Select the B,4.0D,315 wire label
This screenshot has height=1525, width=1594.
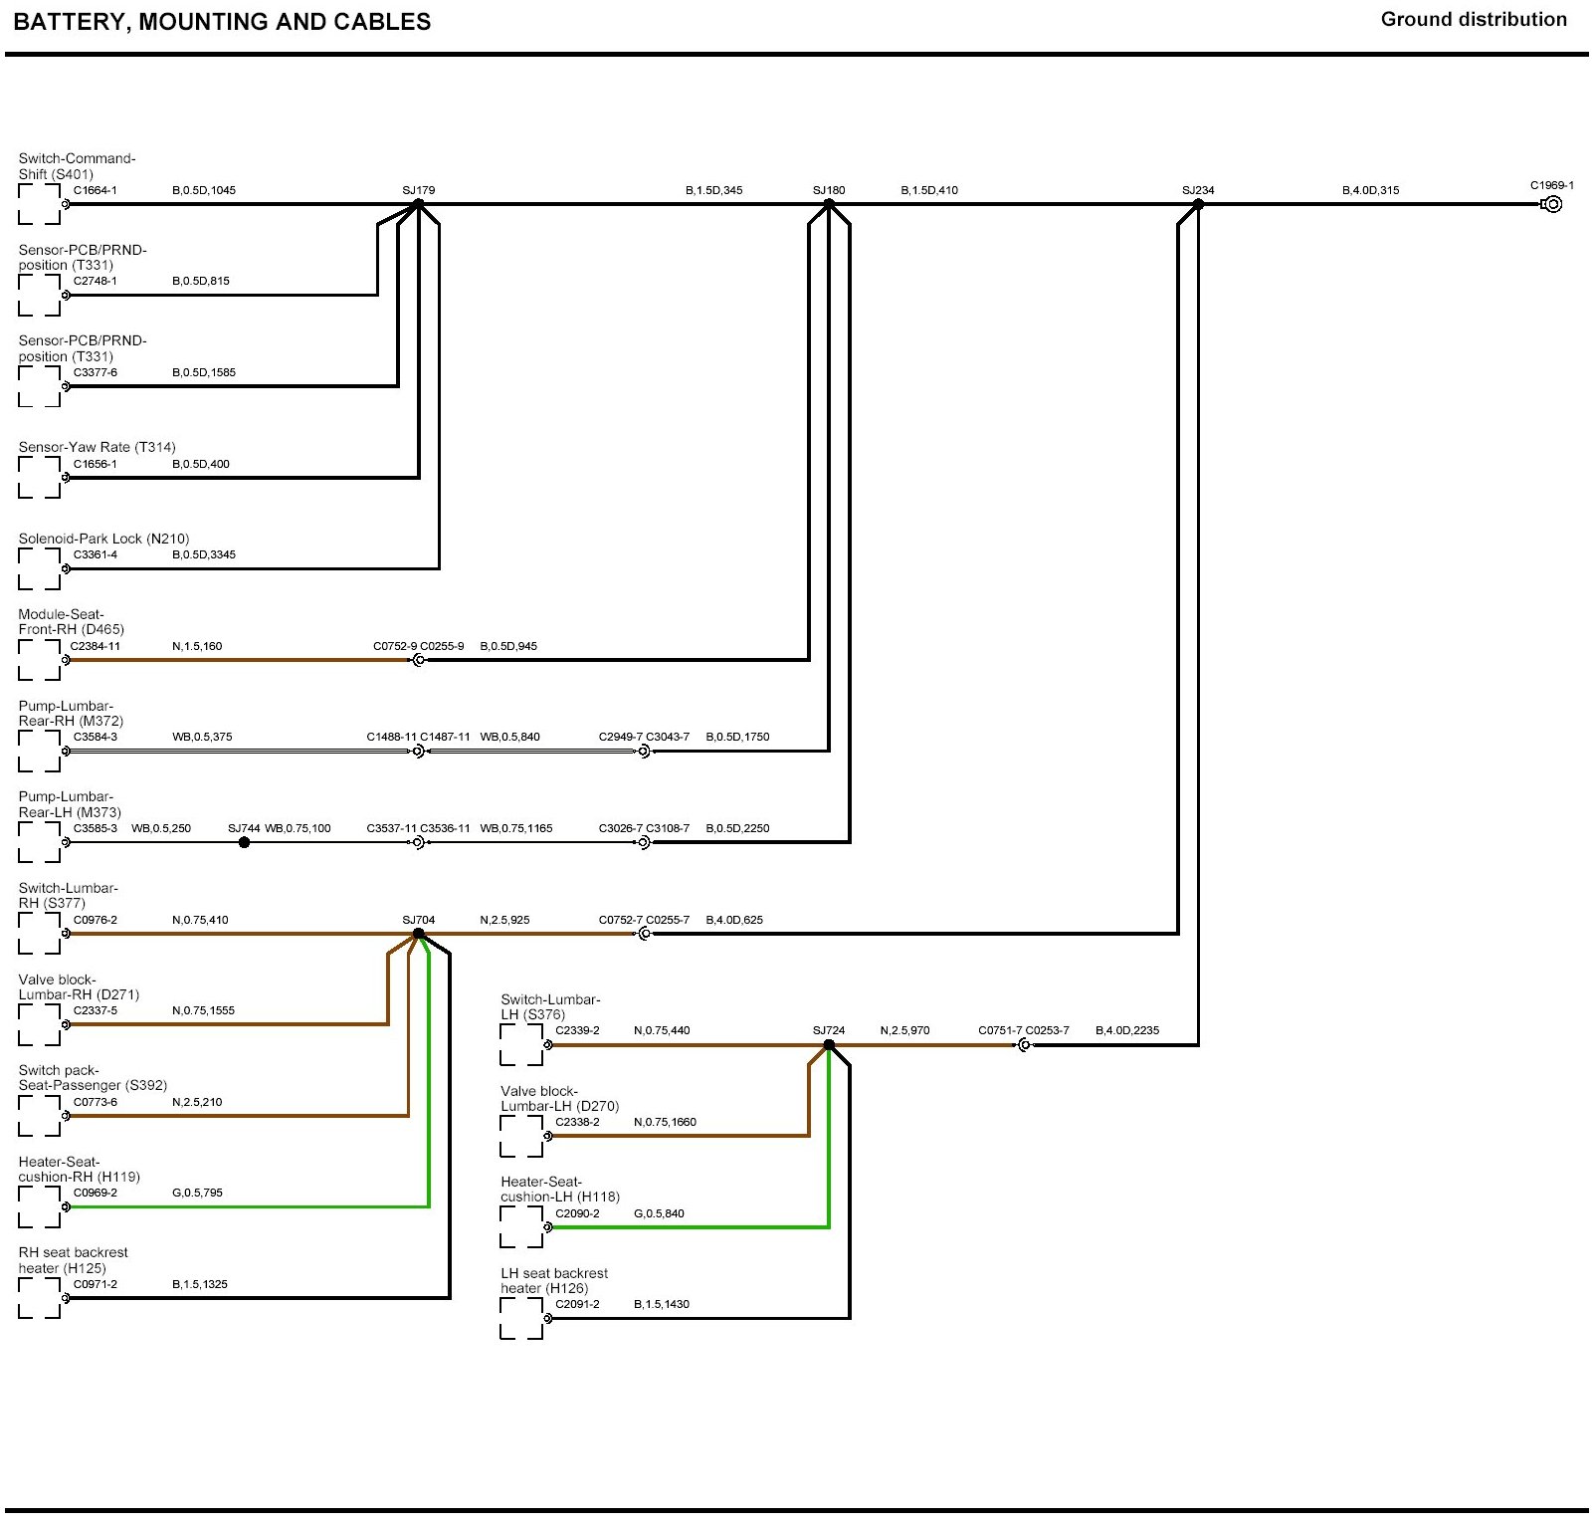point(1370,190)
